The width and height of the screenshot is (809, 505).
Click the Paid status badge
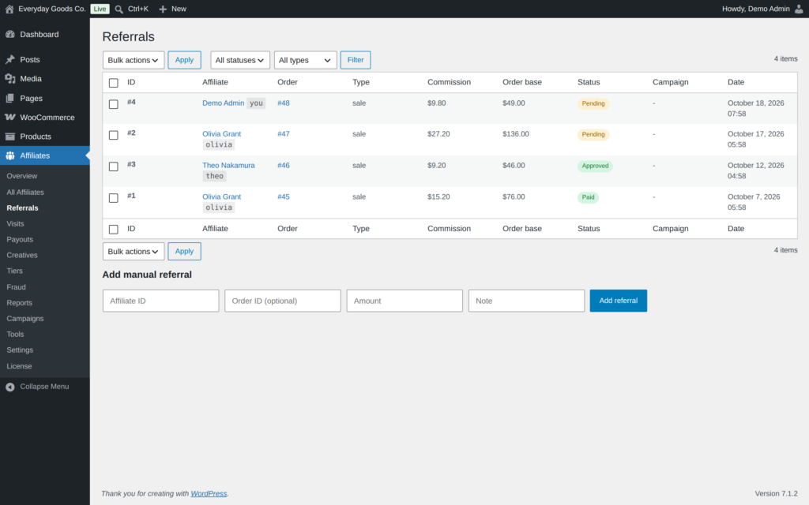pyautogui.click(x=588, y=197)
